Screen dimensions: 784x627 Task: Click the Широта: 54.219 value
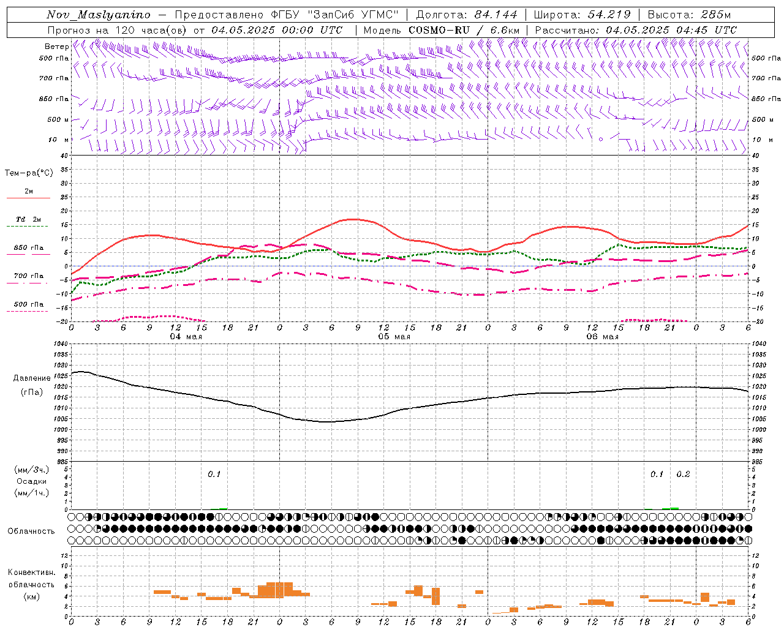(x=582, y=15)
